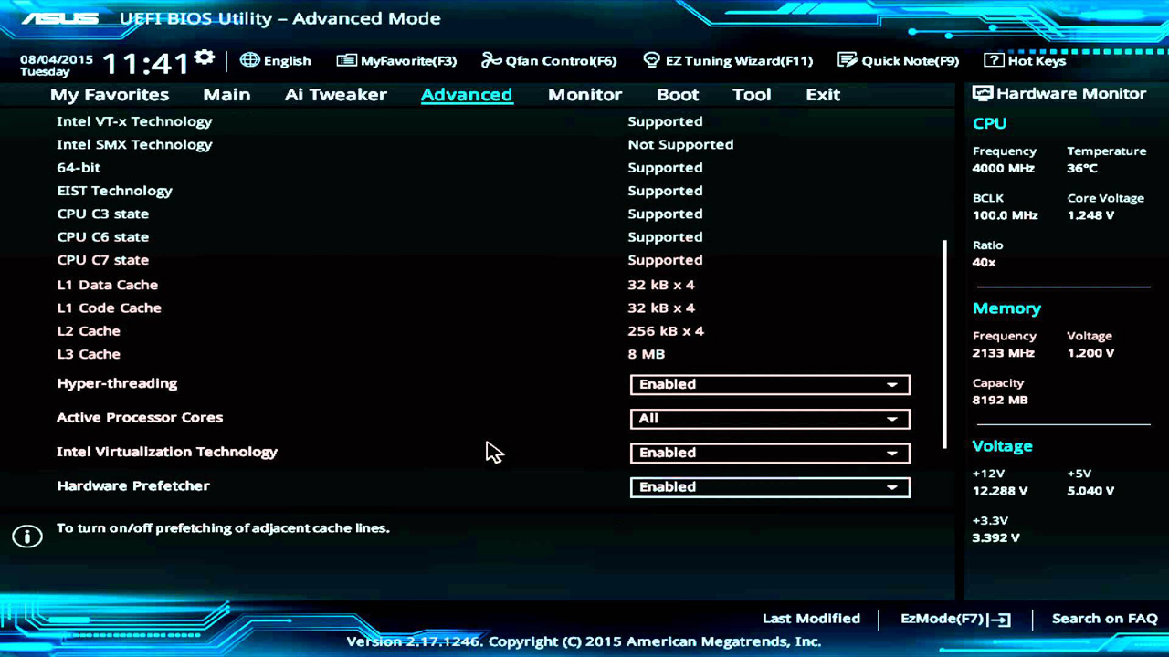The image size is (1169, 657).
Task: Click the settings gear icon beside the clock
Action: click(x=205, y=58)
